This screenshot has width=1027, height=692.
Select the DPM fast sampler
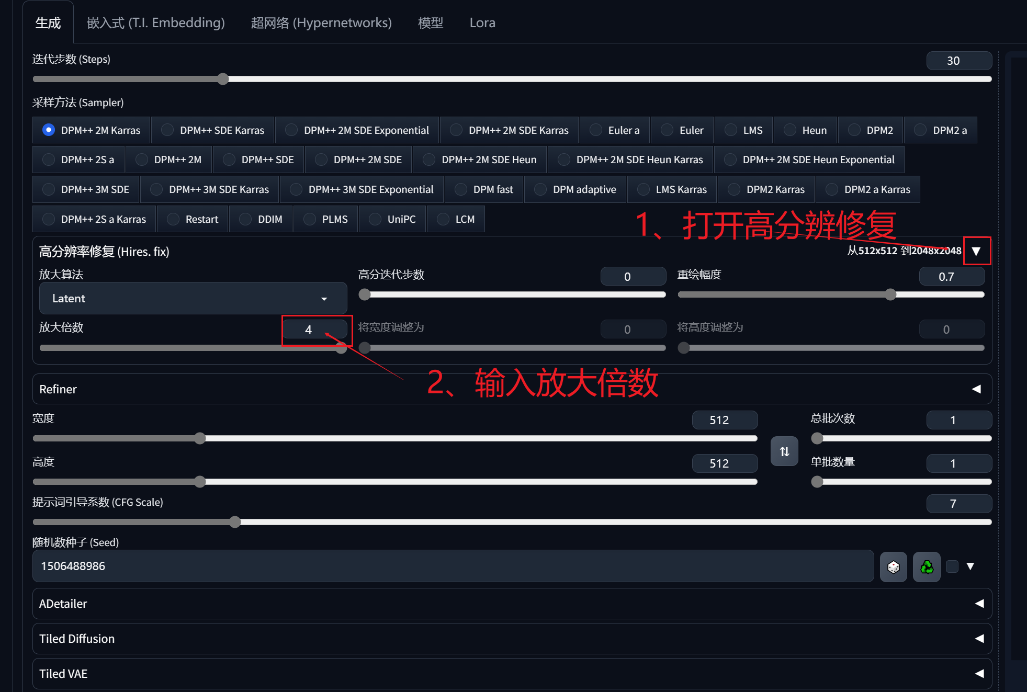484,189
